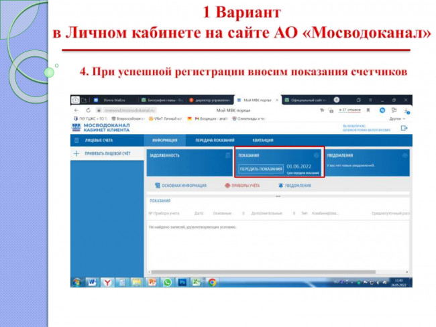Click the УВЕДОМЛЕНИЯ card corner icon
Viewport: 436px width, 327px height.
click(405, 155)
